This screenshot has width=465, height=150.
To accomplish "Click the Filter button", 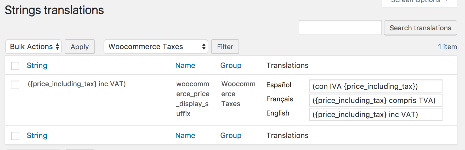I will [225, 47].
